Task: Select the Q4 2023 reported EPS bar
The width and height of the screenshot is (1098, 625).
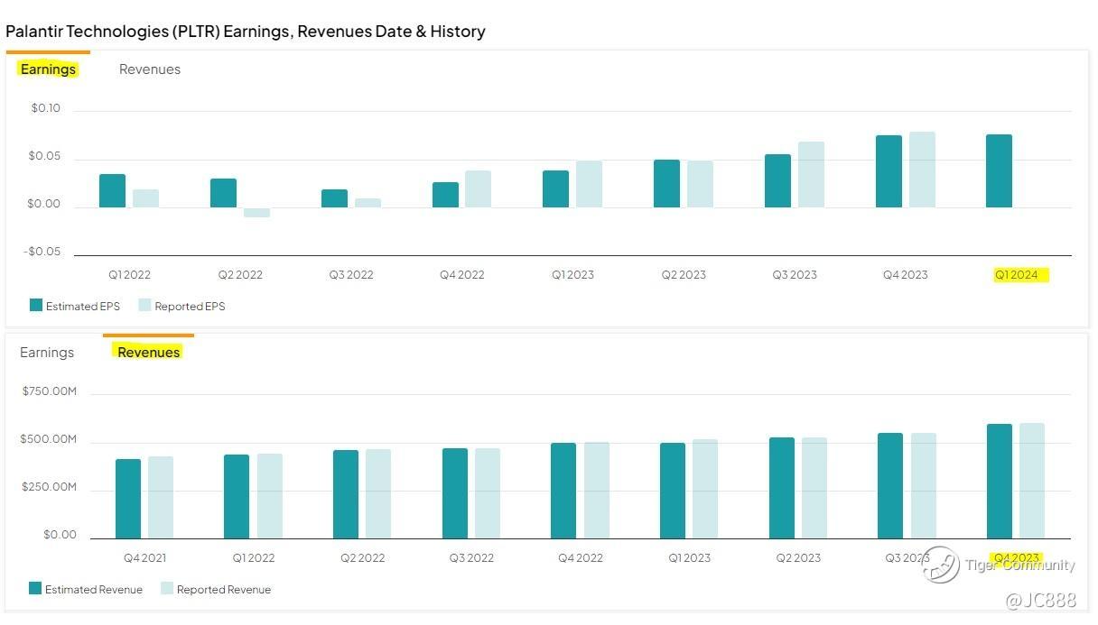Action: [x=923, y=170]
